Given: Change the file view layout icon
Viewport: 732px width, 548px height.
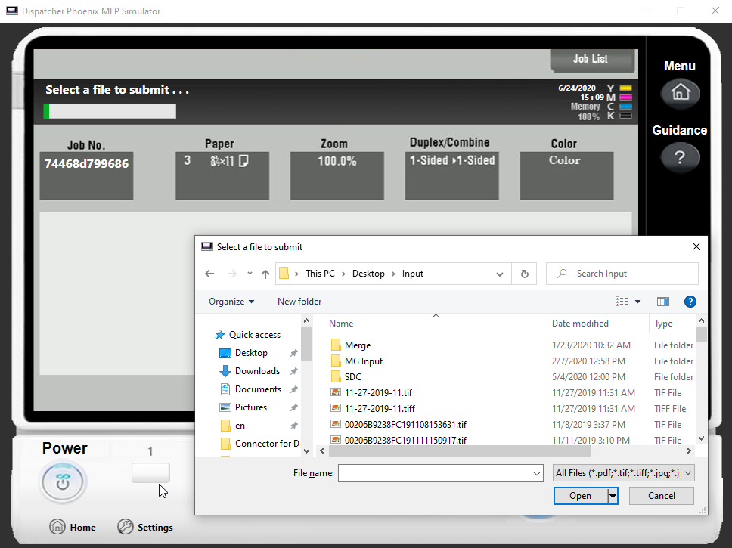Looking at the screenshot, I should (622, 302).
